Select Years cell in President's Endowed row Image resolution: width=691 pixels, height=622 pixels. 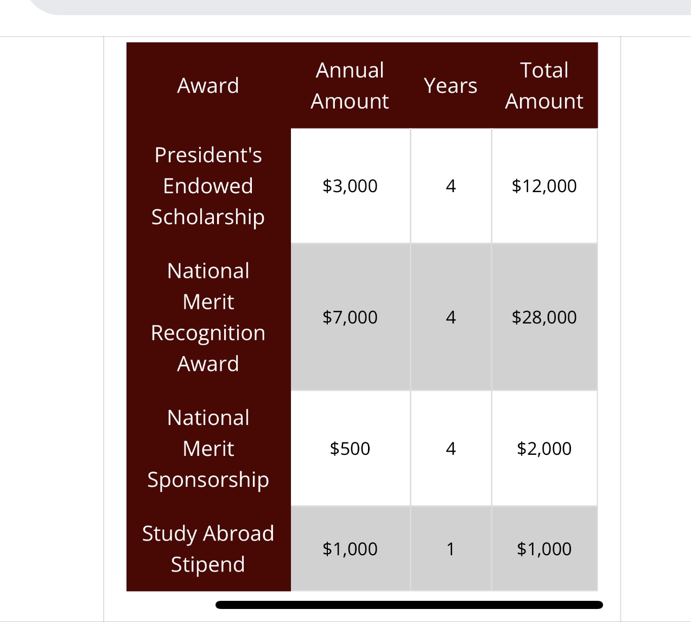click(x=451, y=186)
